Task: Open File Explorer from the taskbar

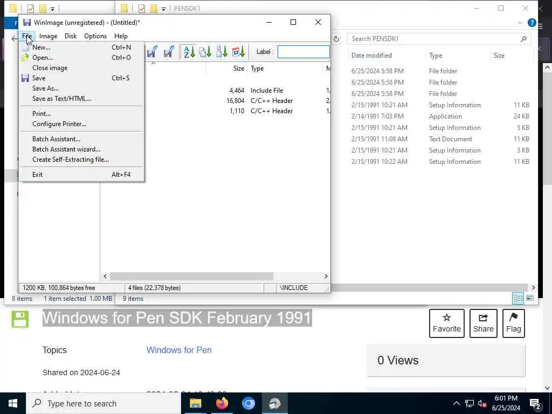Action: (195, 403)
